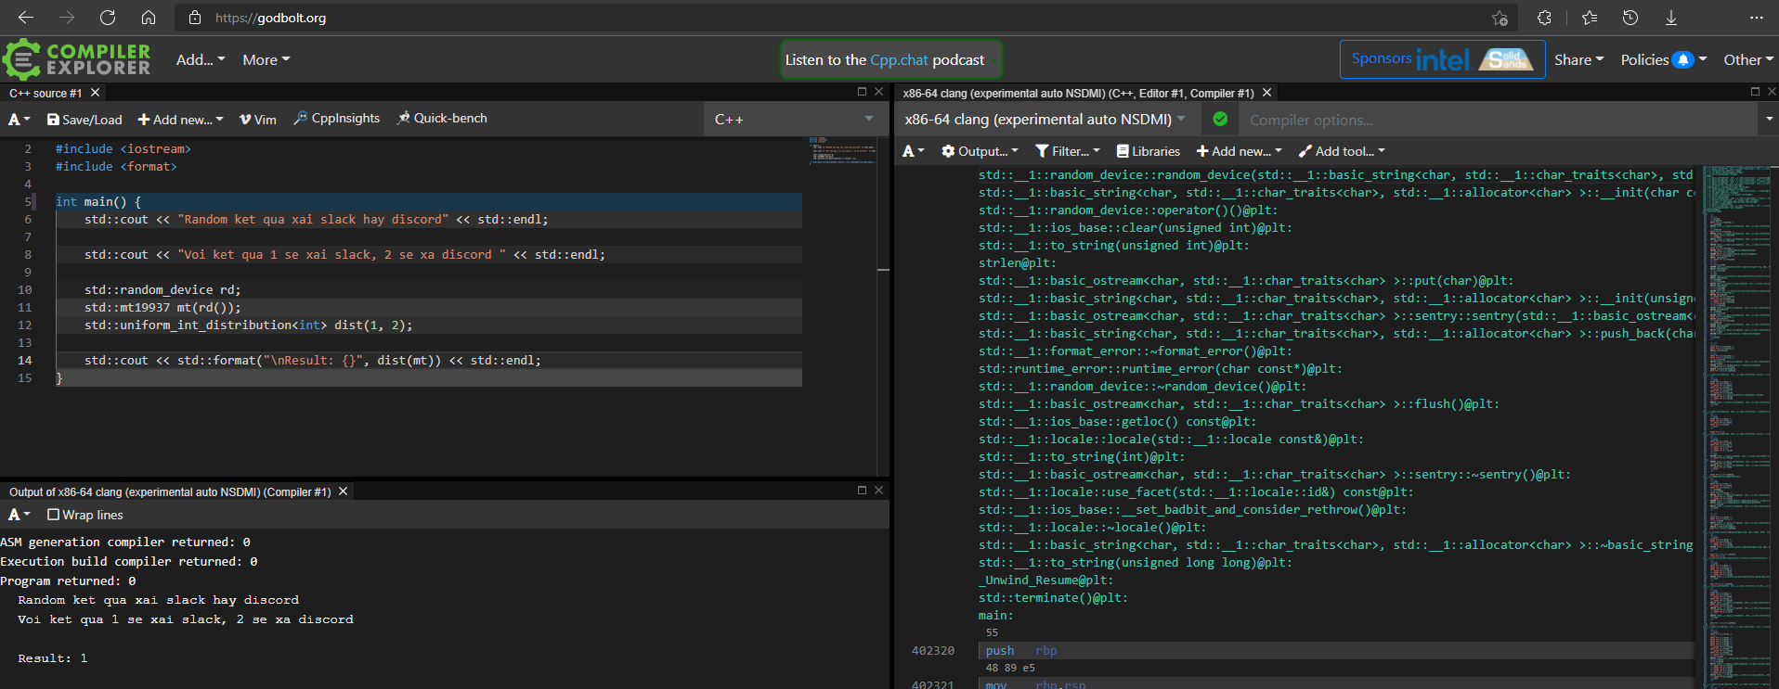Open Add... menu in top bar
Image resolution: width=1779 pixels, height=689 pixels.
(201, 59)
